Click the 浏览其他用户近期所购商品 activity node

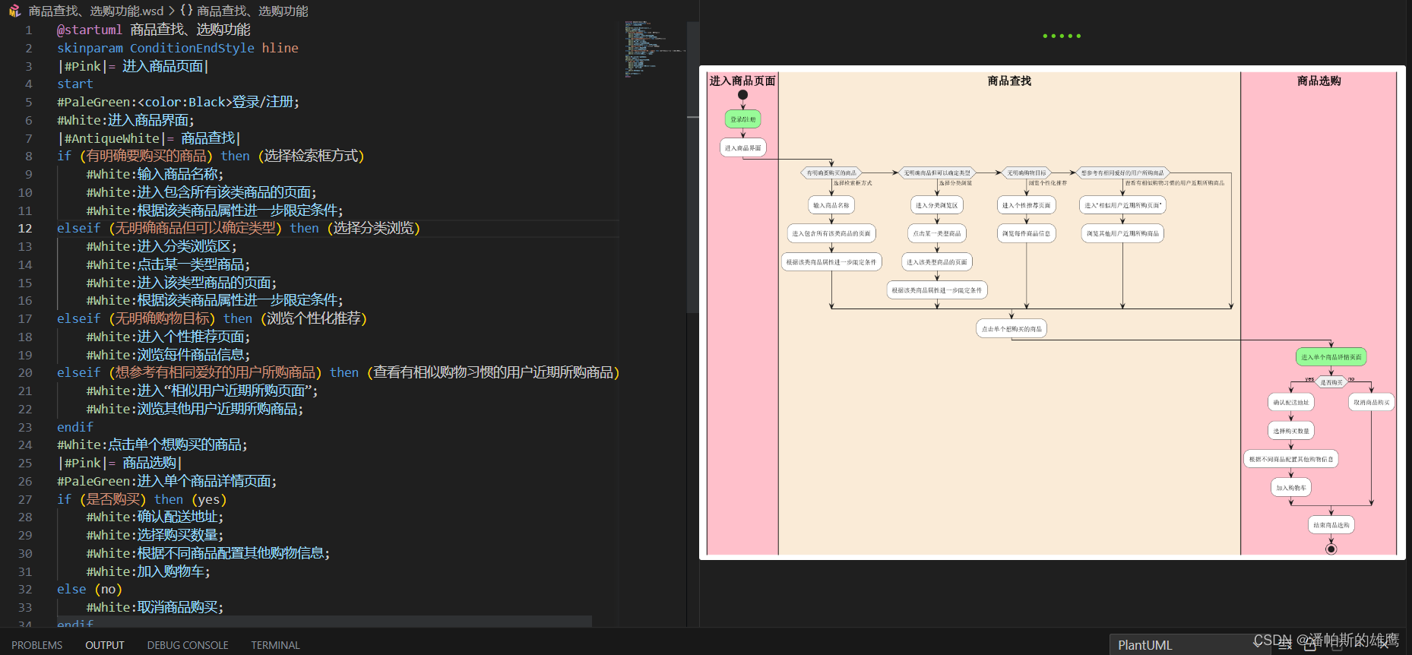click(x=1122, y=233)
